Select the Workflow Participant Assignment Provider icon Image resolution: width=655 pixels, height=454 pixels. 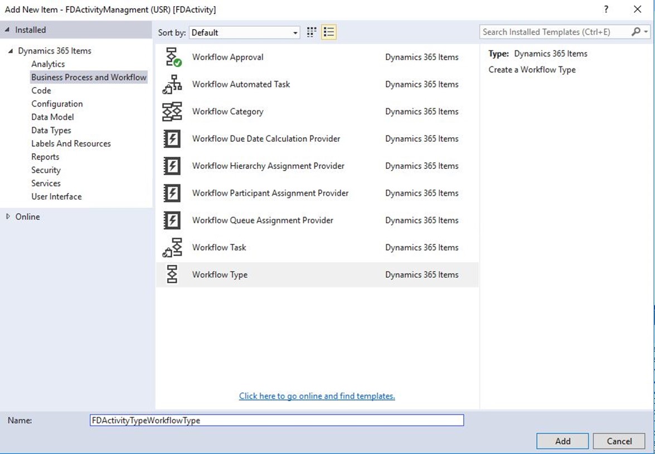coord(172,193)
